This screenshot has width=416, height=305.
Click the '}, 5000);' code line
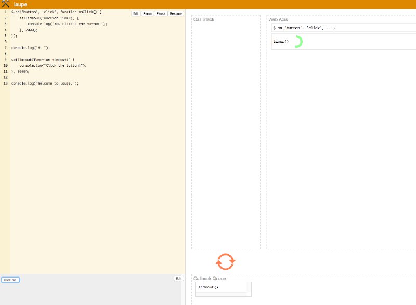click(20, 72)
